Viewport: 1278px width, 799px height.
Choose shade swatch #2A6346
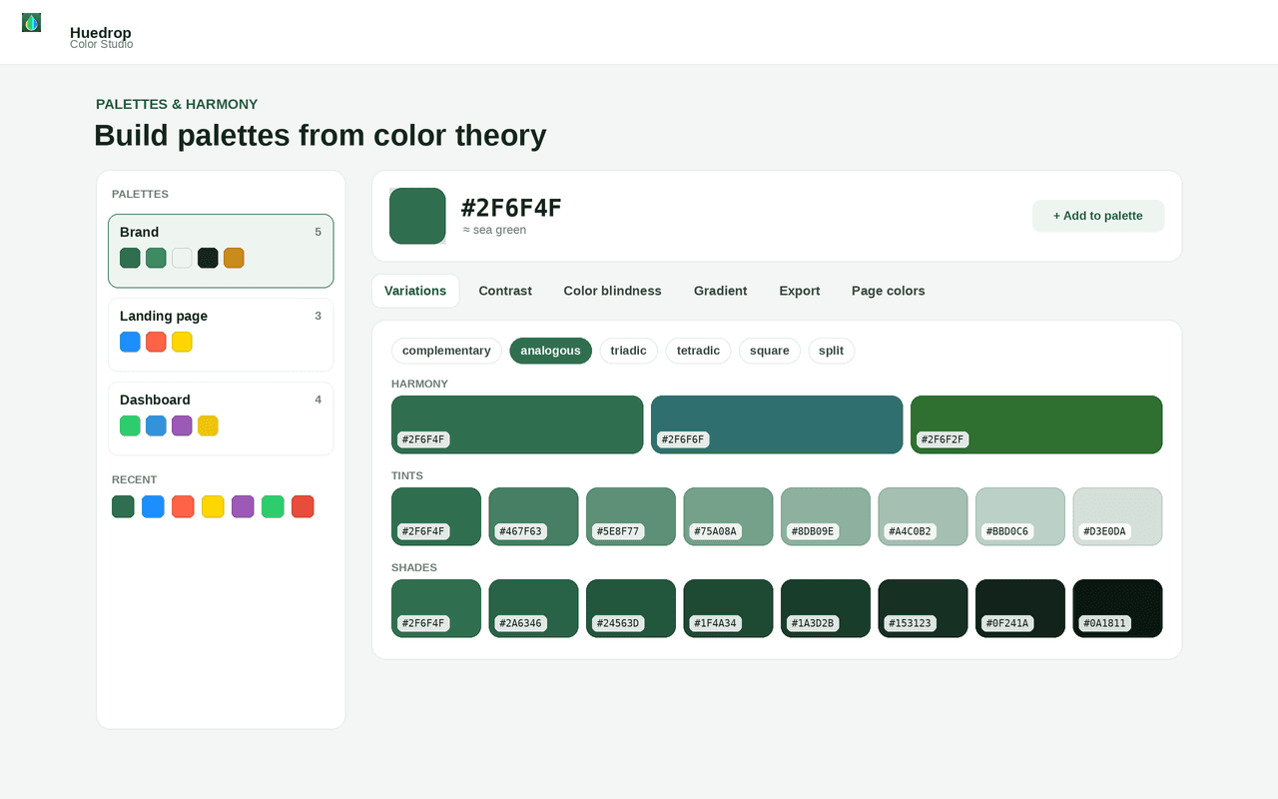coord(533,608)
